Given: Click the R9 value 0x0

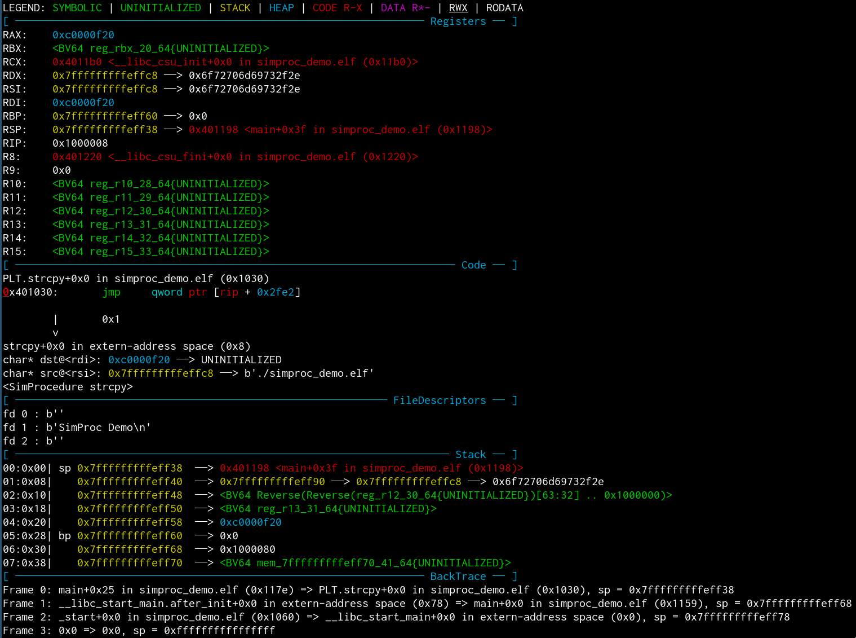Looking at the screenshot, I should (x=61, y=170).
